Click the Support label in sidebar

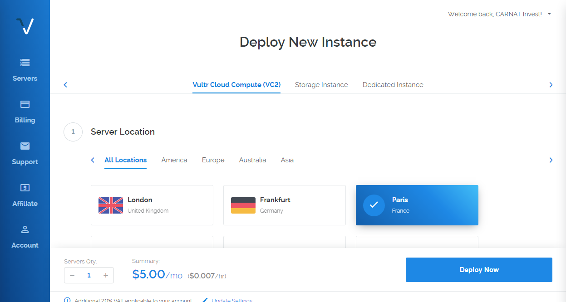25,162
